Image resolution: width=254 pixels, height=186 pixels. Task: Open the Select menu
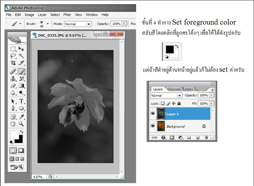point(55,15)
